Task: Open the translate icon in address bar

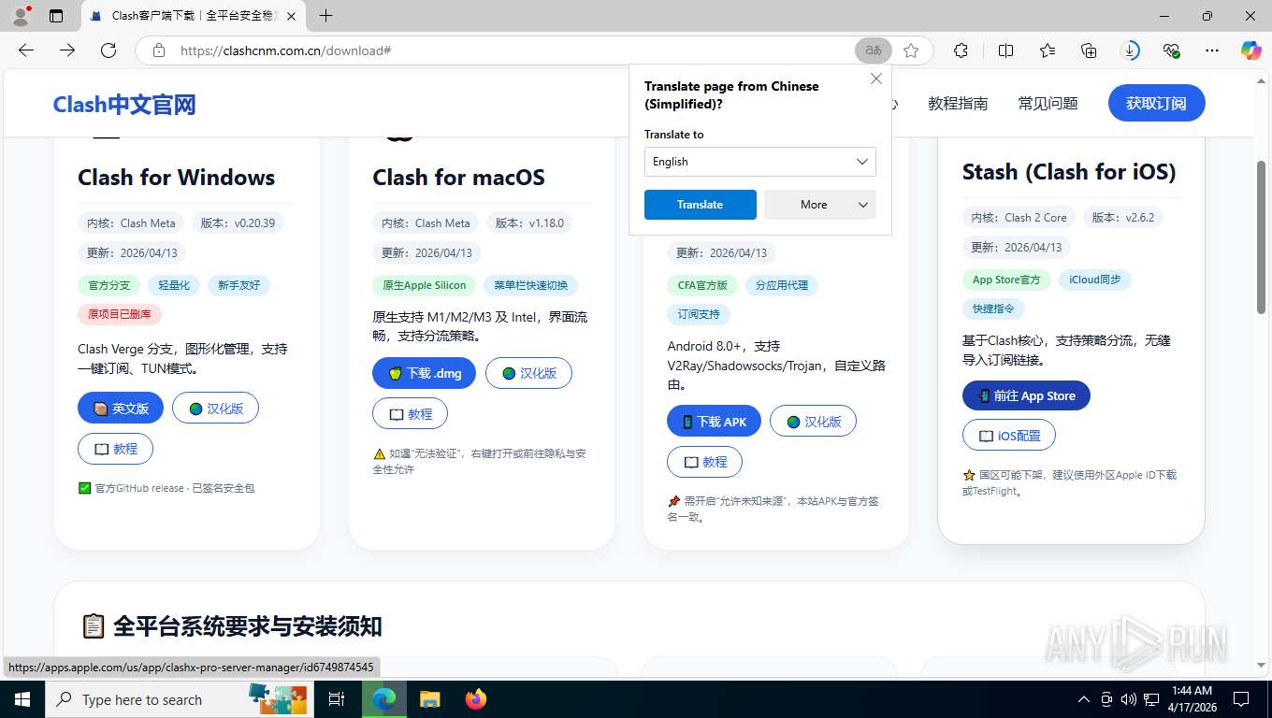Action: pos(873,50)
